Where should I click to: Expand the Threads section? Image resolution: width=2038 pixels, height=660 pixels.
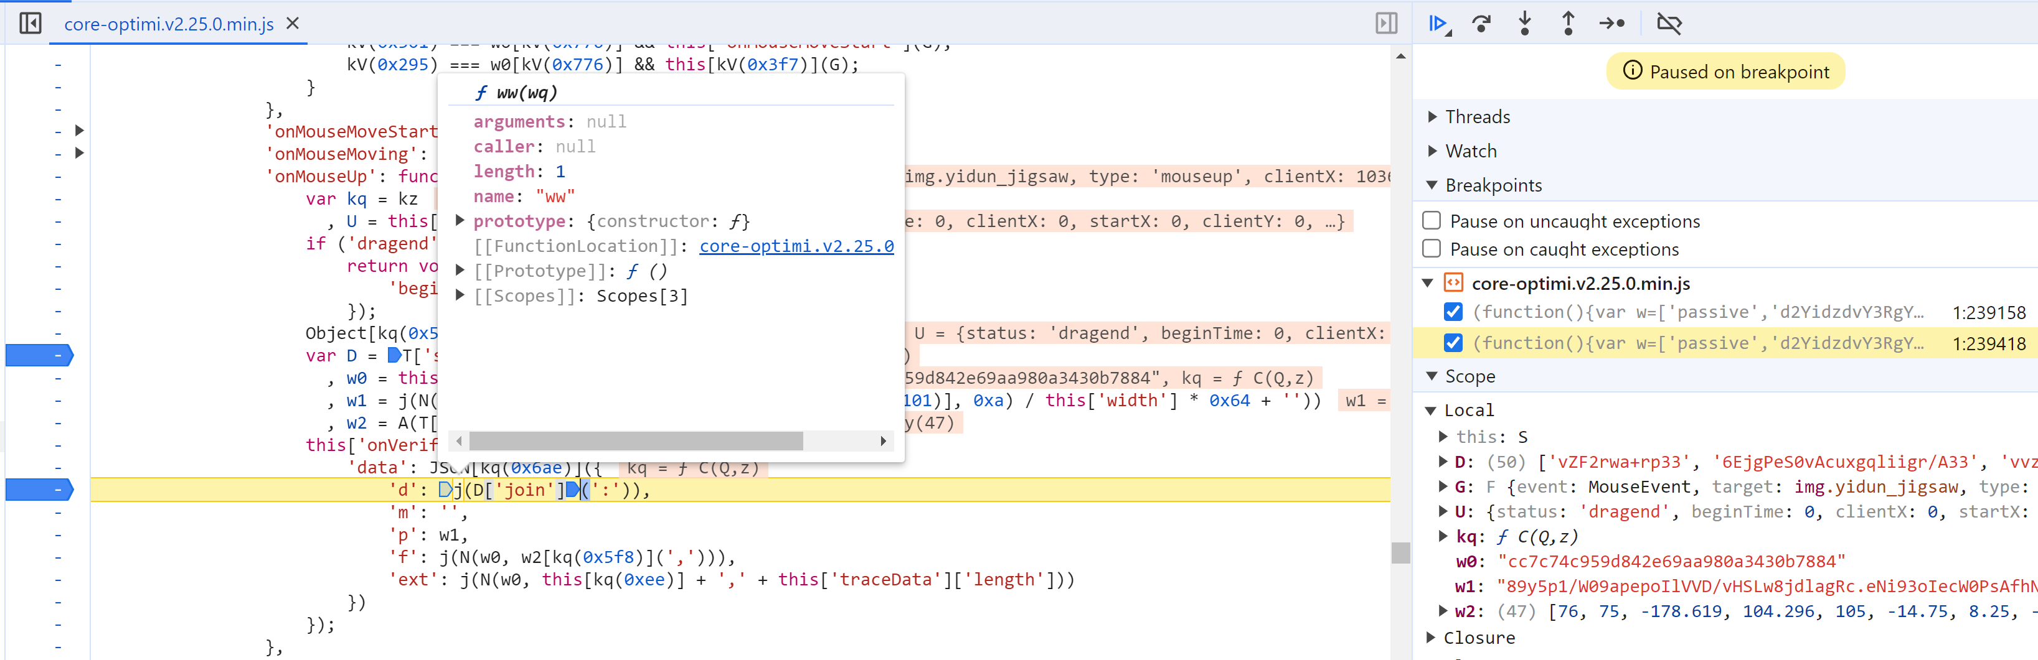(x=1433, y=116)
